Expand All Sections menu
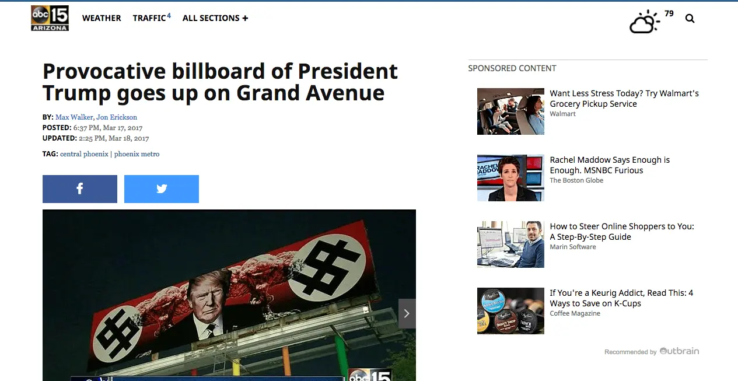The height and width of the screenshot is (381, 738). click(215, 18)
